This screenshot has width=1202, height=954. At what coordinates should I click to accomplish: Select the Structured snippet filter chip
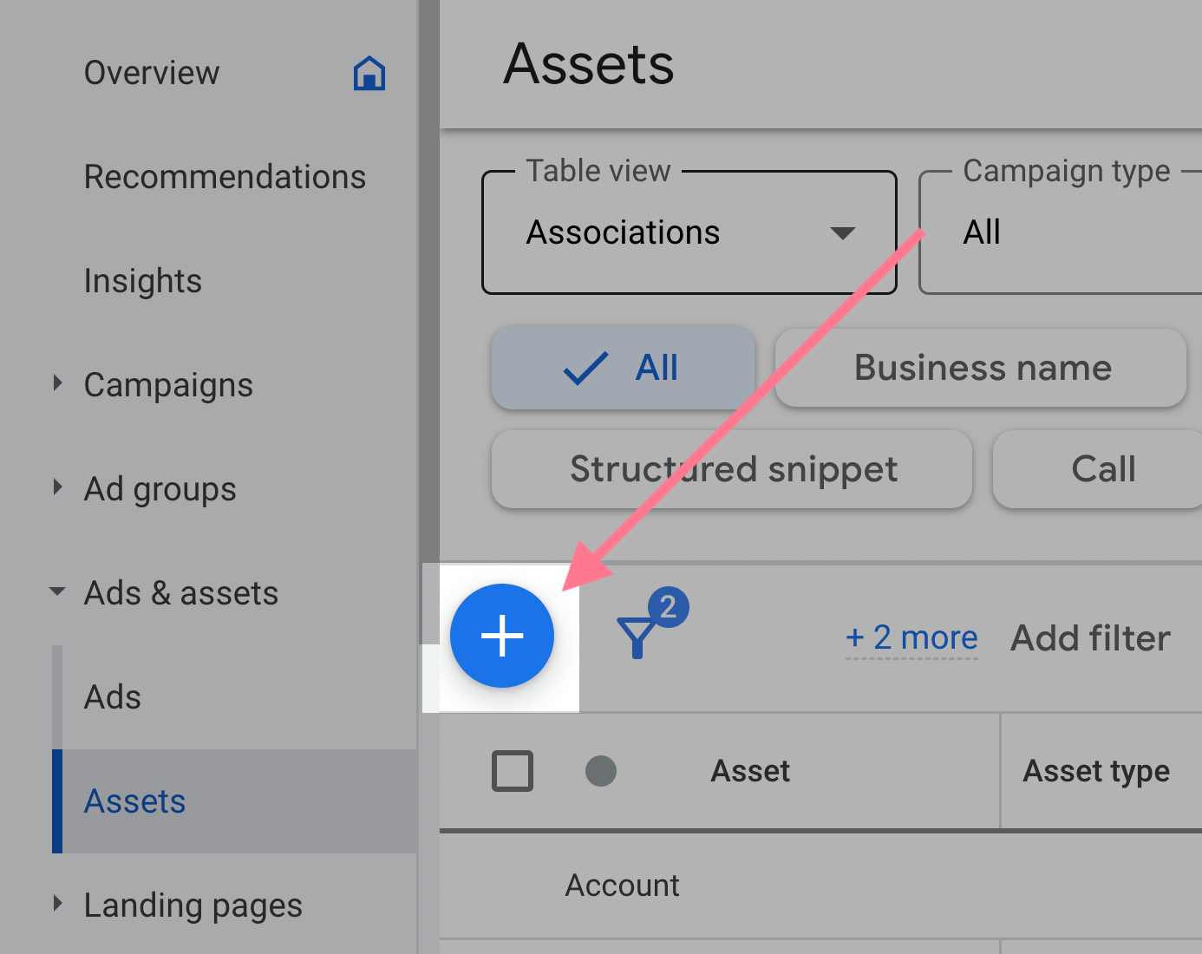click(733, 469)
